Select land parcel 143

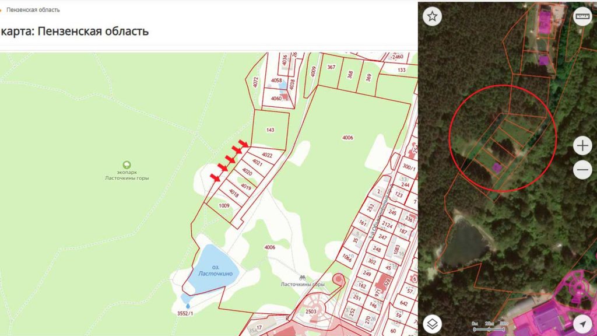[270, 129]
